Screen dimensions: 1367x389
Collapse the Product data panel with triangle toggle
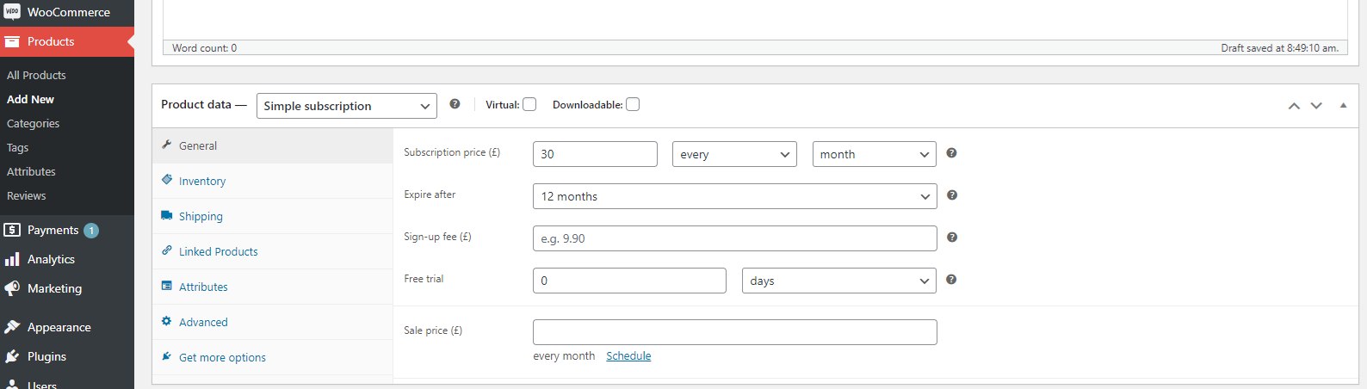pos(1343,106)
